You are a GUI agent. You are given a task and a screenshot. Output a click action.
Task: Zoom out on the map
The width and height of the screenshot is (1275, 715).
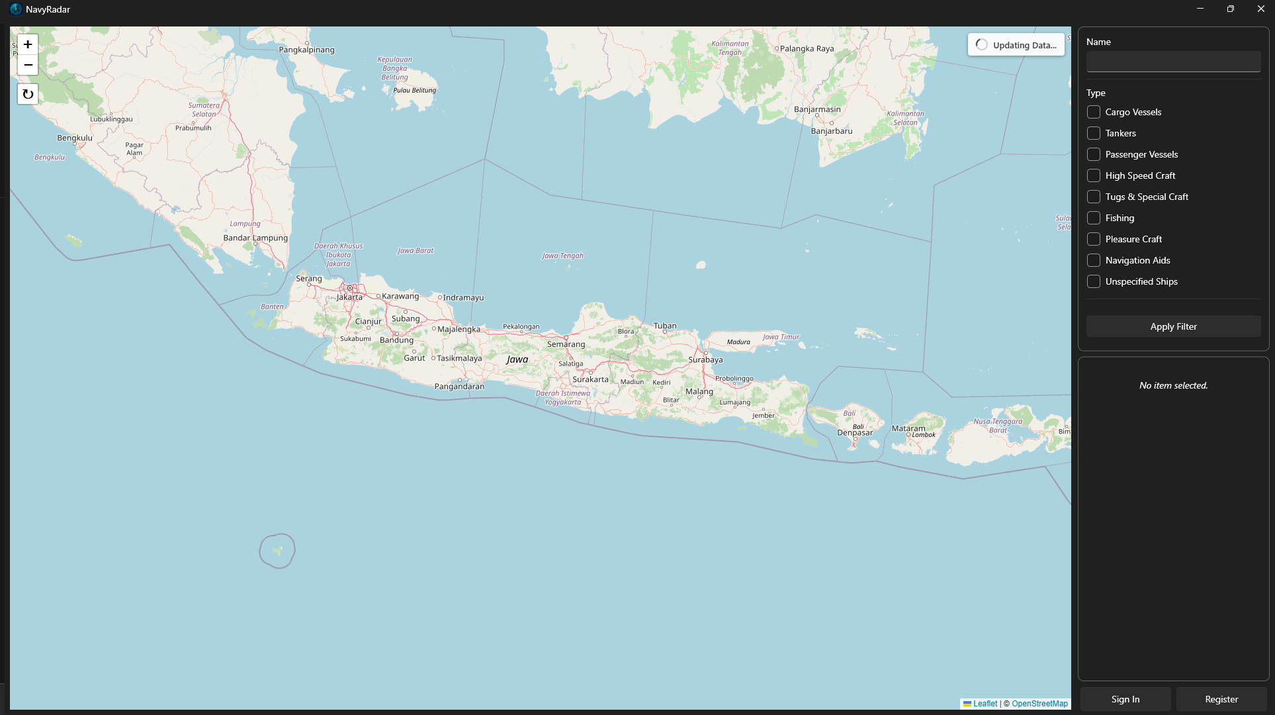[x=28, y=65]
